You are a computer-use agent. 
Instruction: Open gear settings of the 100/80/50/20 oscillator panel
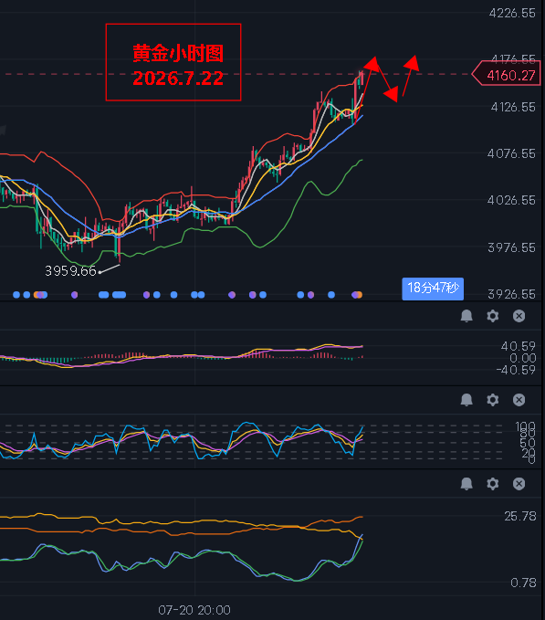pos(492,400)
